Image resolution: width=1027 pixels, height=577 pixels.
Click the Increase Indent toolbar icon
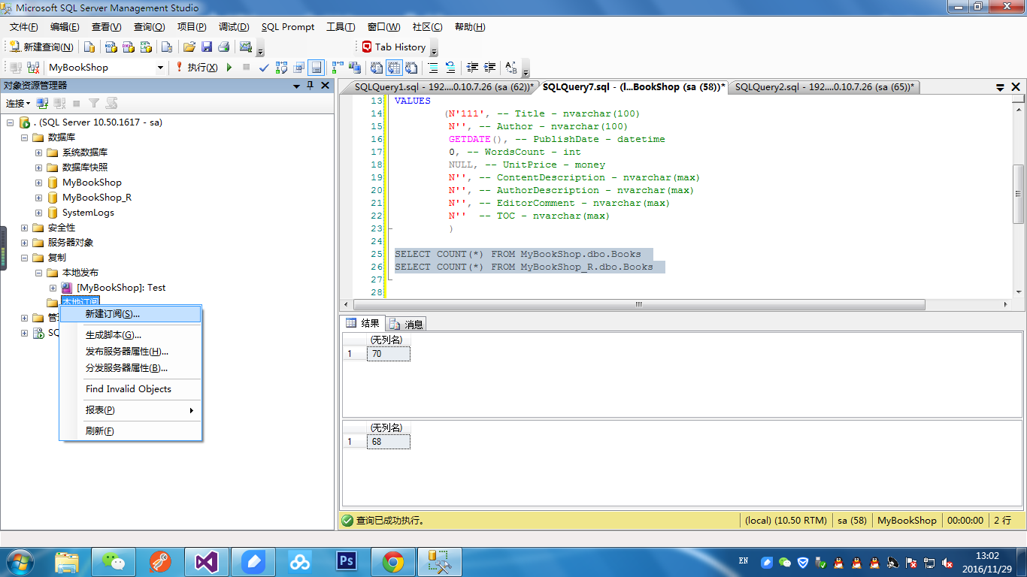coord(489,68)
